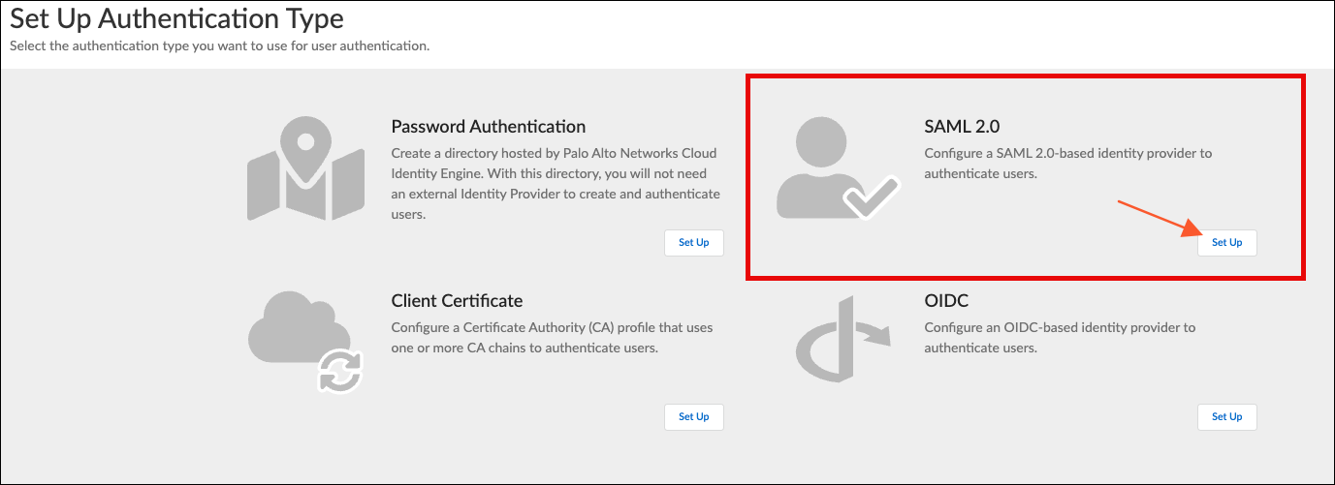Click the sync arrows badge on cloud icon
The image size is (1335, 485).
coord(339,372)
